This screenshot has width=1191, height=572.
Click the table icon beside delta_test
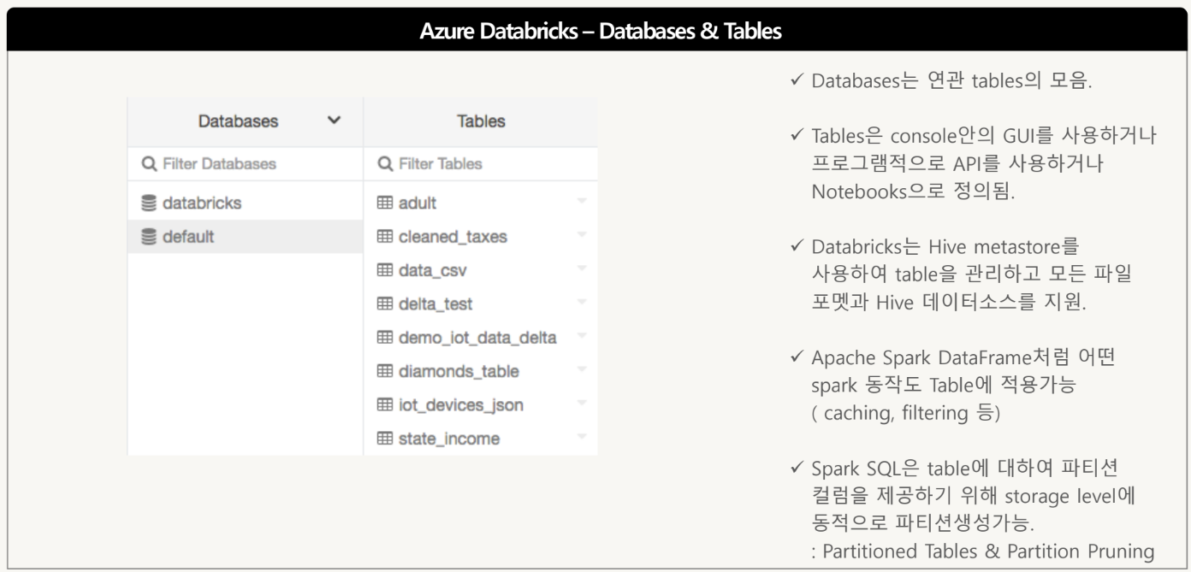tap(385, 304)
